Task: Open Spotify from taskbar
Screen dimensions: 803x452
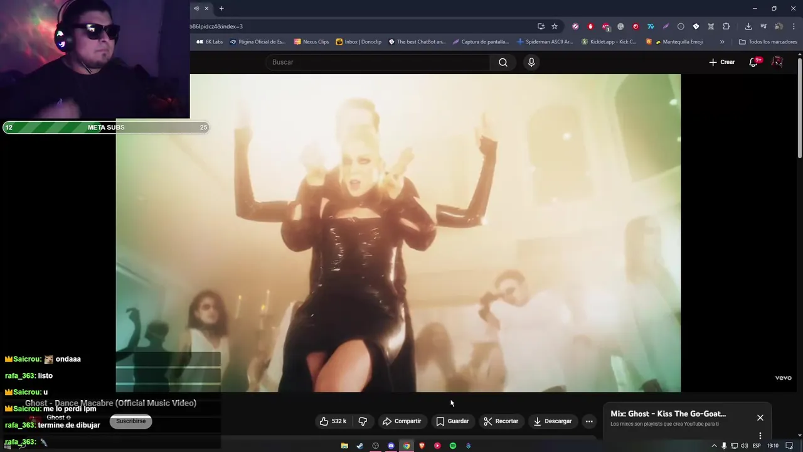Action: [453, 446]
